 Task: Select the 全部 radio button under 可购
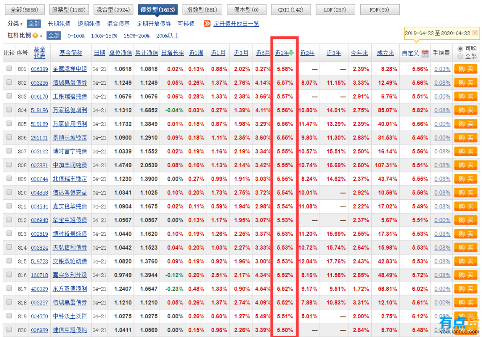(460, 56)
